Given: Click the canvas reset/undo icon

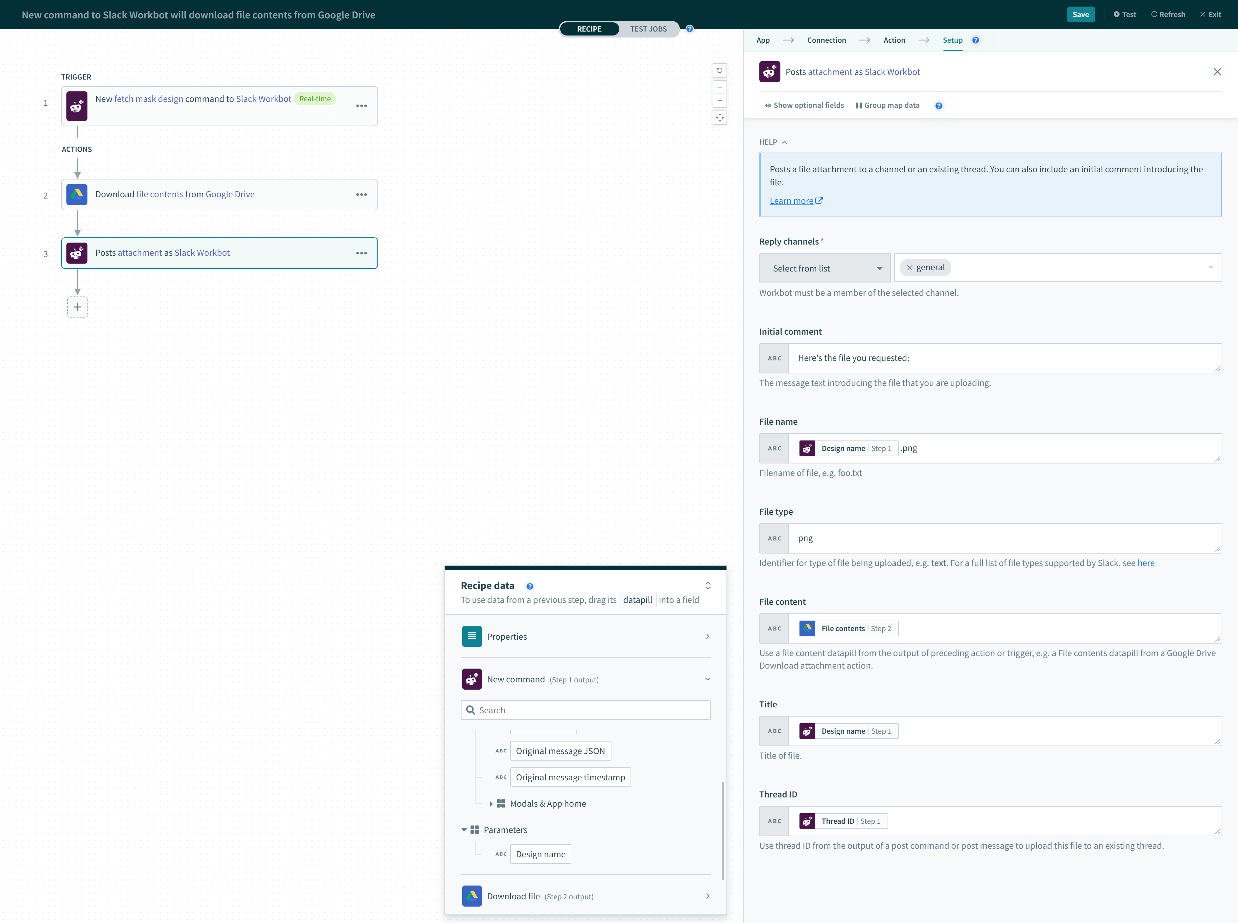Looking at the screenshot, I should 720,70.
